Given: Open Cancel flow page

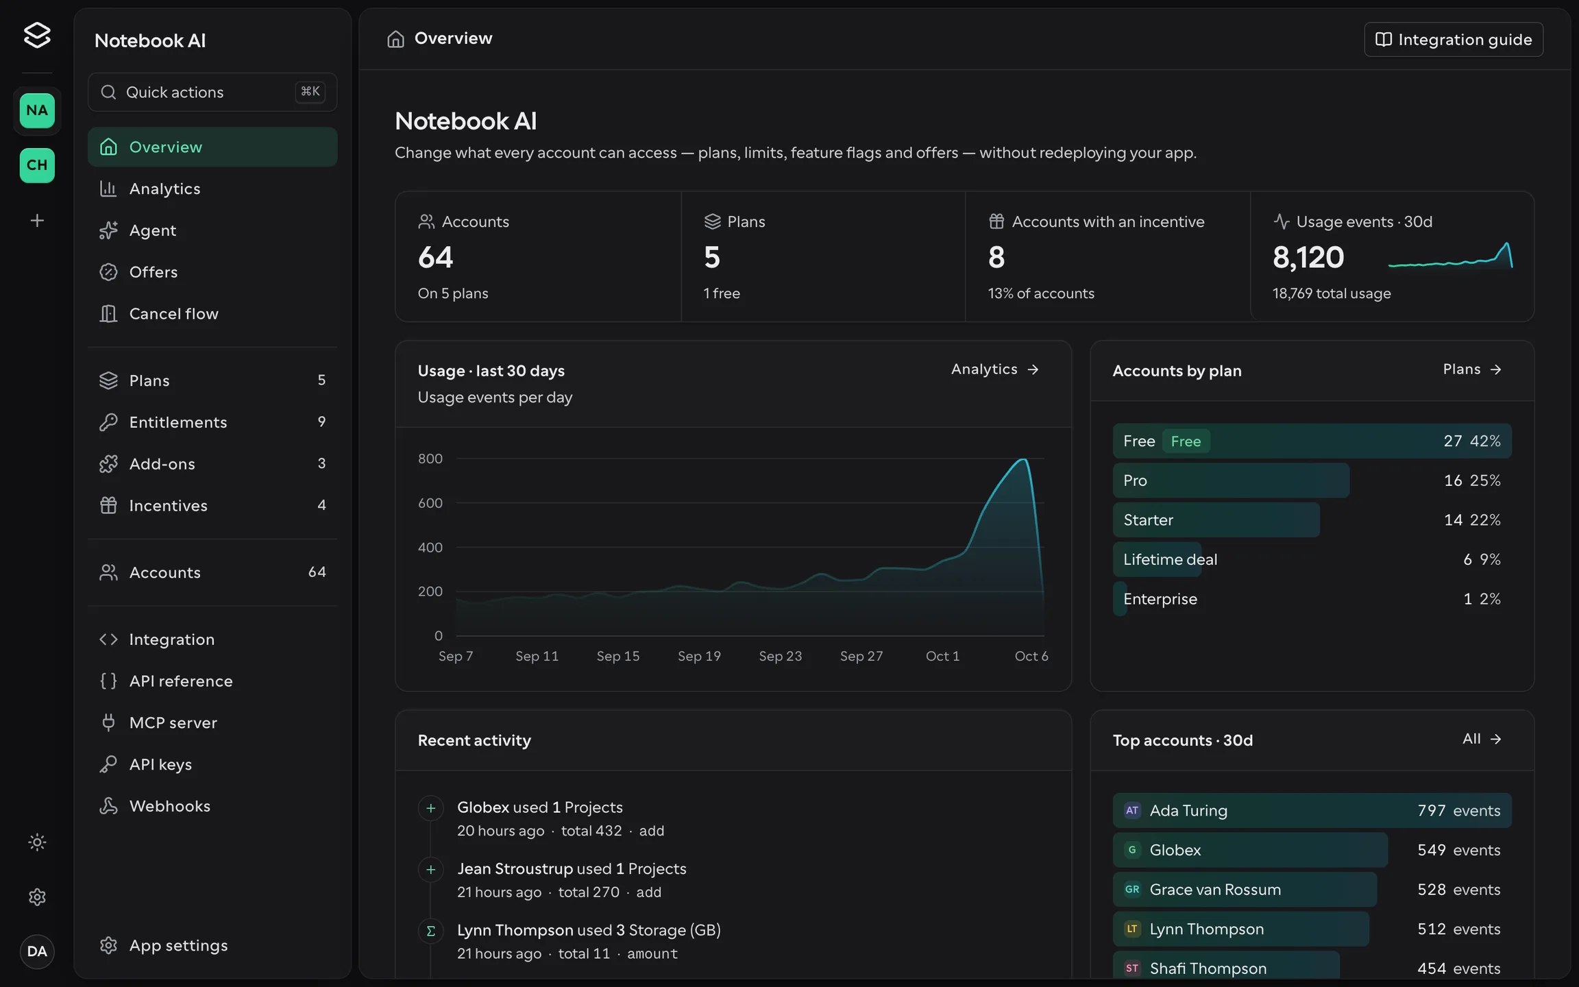Looking at the screenshot, I should point(212,314).
